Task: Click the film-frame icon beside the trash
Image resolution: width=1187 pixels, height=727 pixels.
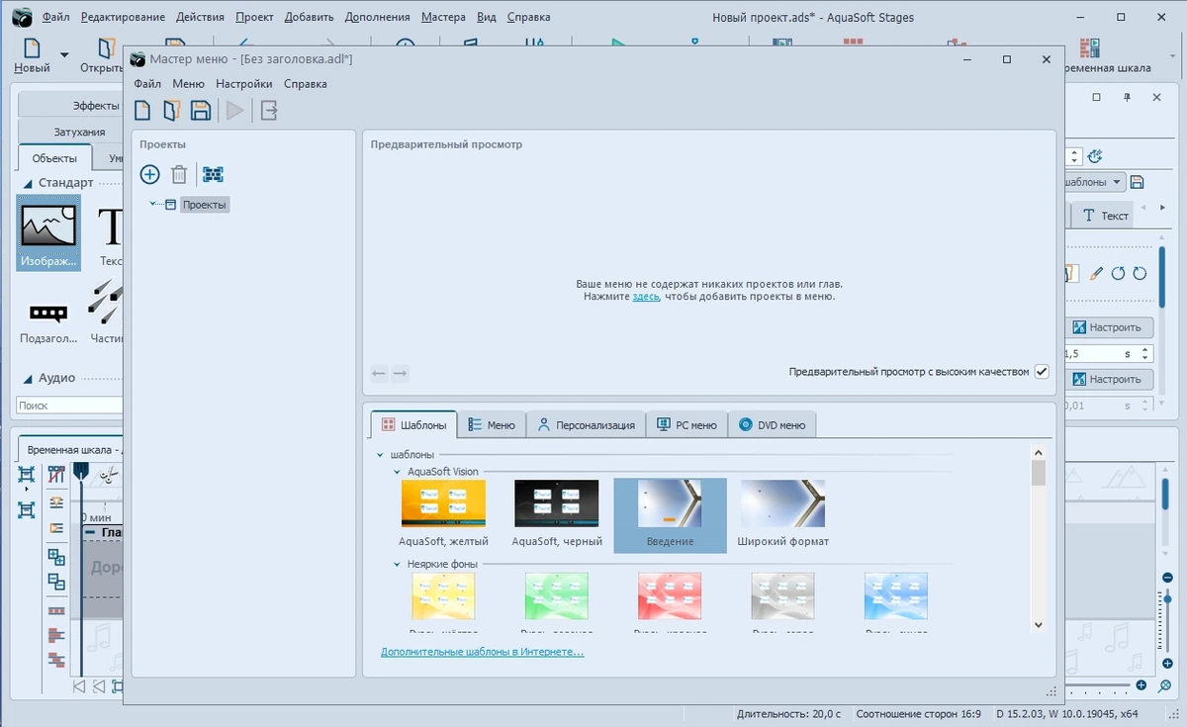Action: [x=213, y=174]
